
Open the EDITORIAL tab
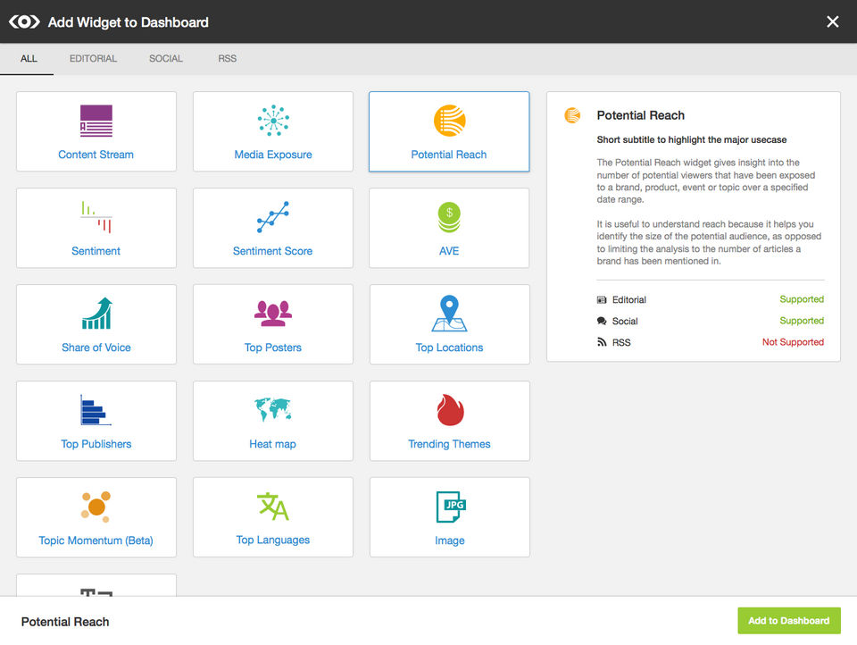coord(93,59)
